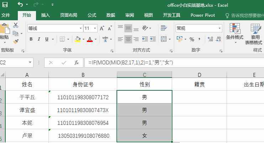Image resolution: width=264 pixels, height=143 pixels.
Task: Open the undo history dropdown arrow
Action: tap(27, 5)
